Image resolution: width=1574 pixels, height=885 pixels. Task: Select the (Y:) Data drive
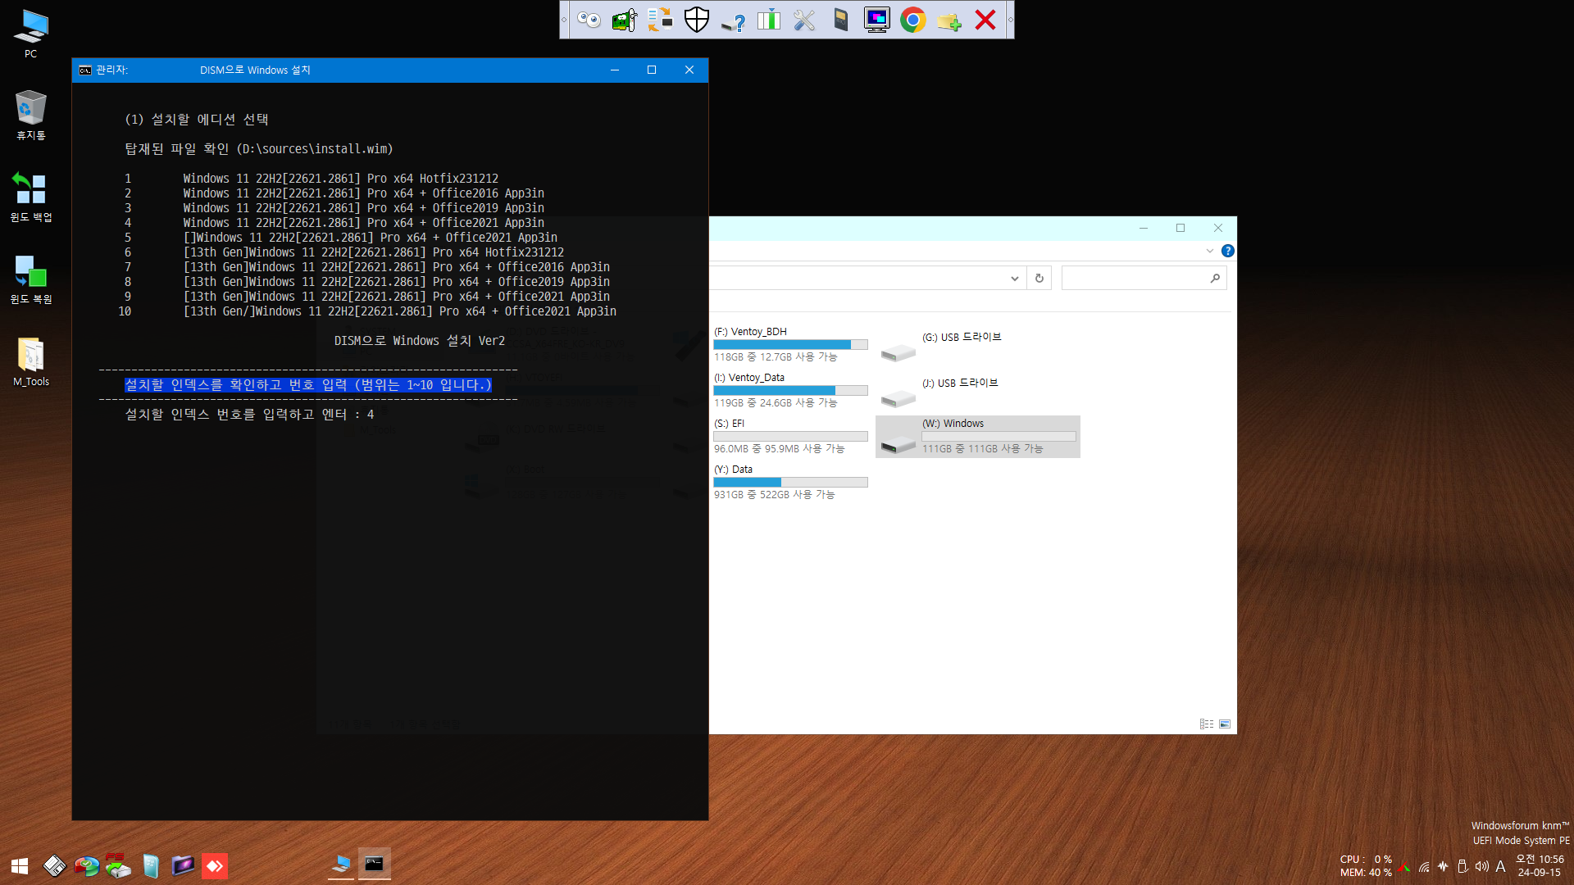pos(790,482)
